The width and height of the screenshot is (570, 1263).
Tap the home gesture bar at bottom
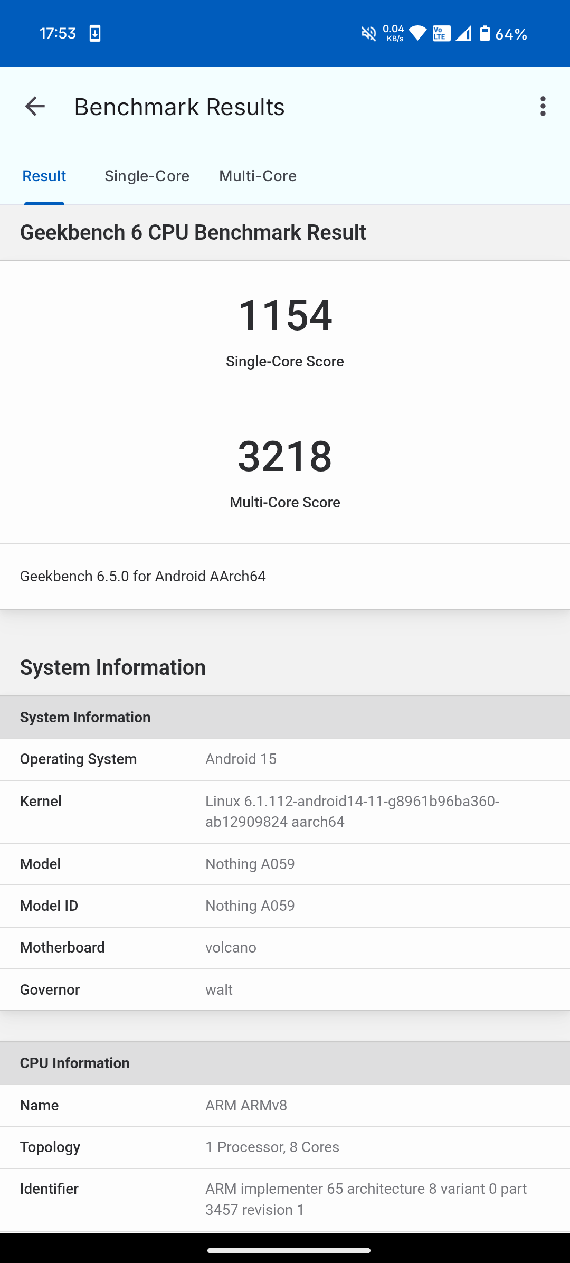(x=289, y=1250)
